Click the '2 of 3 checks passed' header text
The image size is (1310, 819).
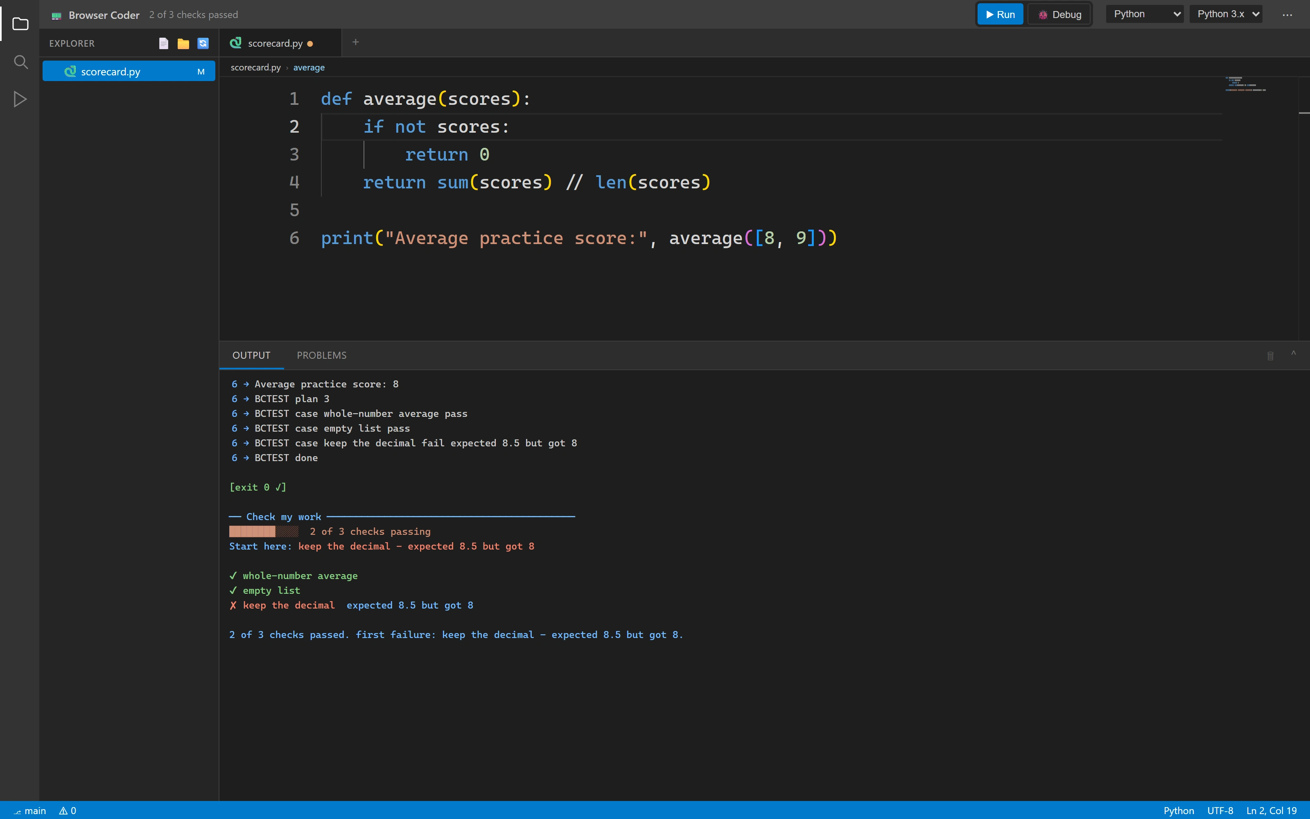tap(193, 15)
